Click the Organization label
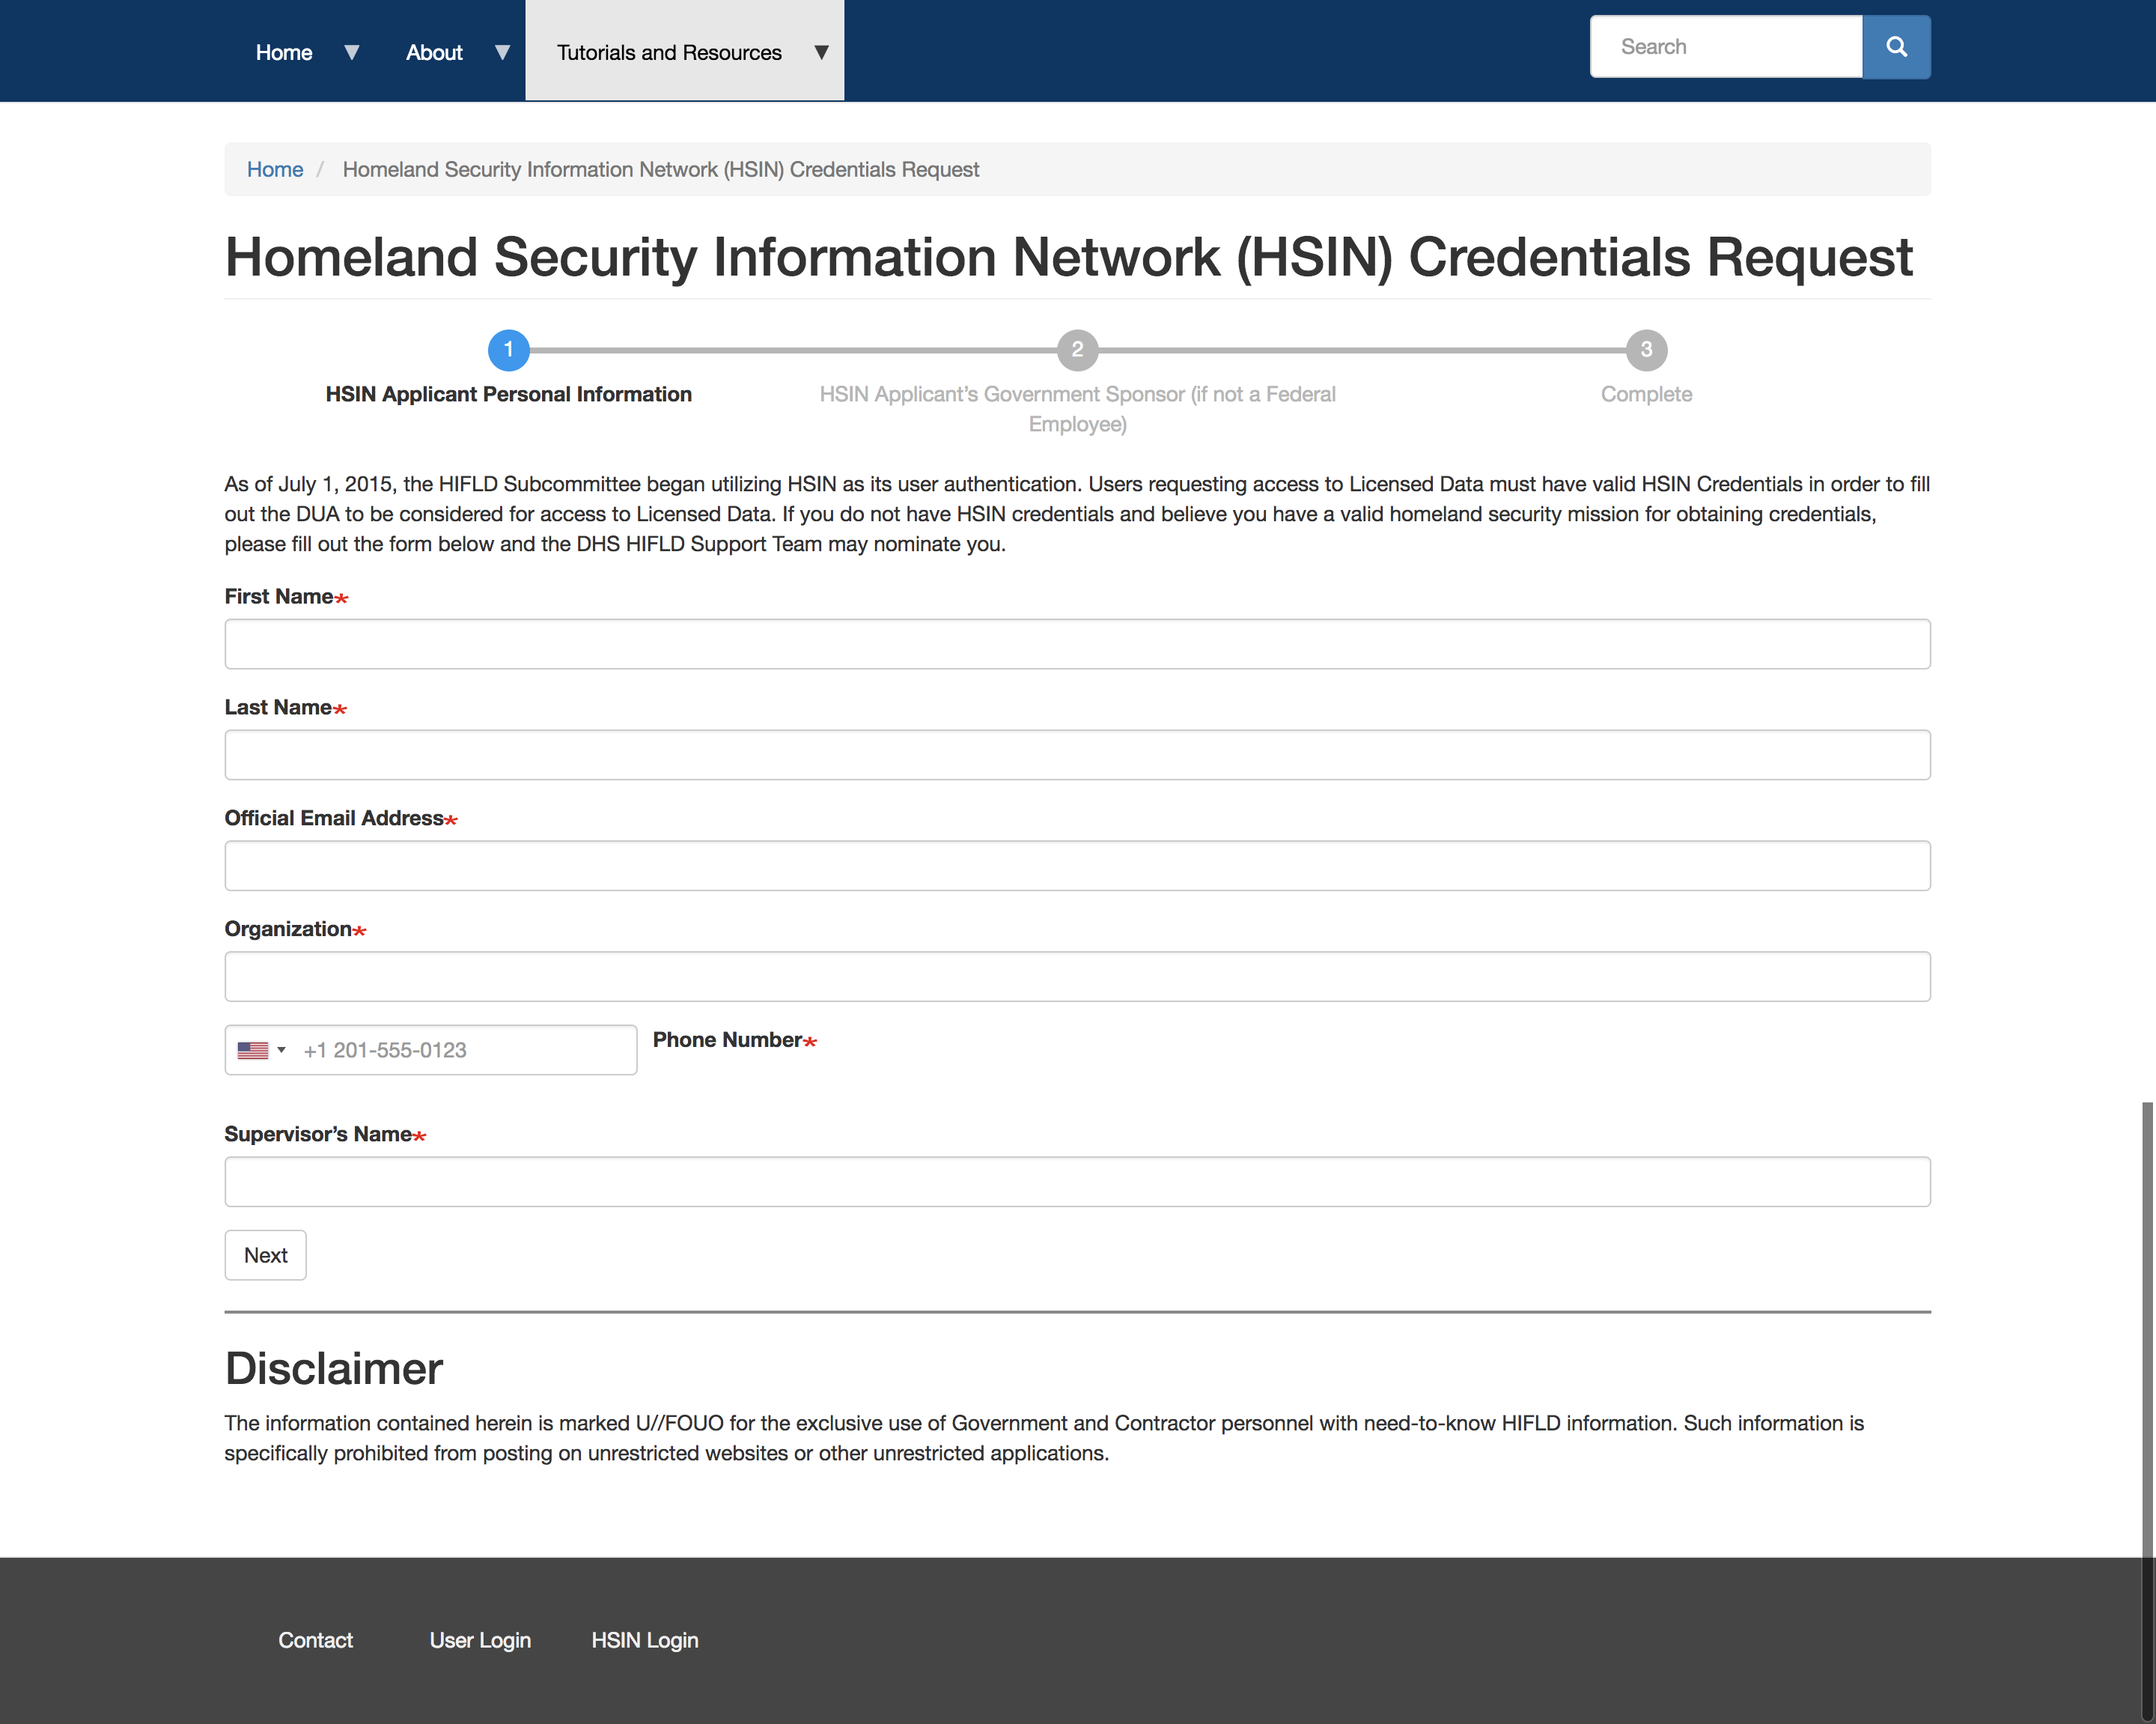This screenshot has width=2156, height=1724. pyautogui.click(x=295, y=929)
